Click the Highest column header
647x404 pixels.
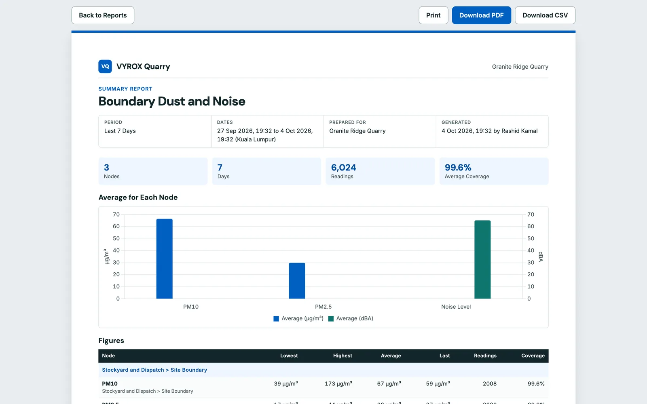pos(343,356)
